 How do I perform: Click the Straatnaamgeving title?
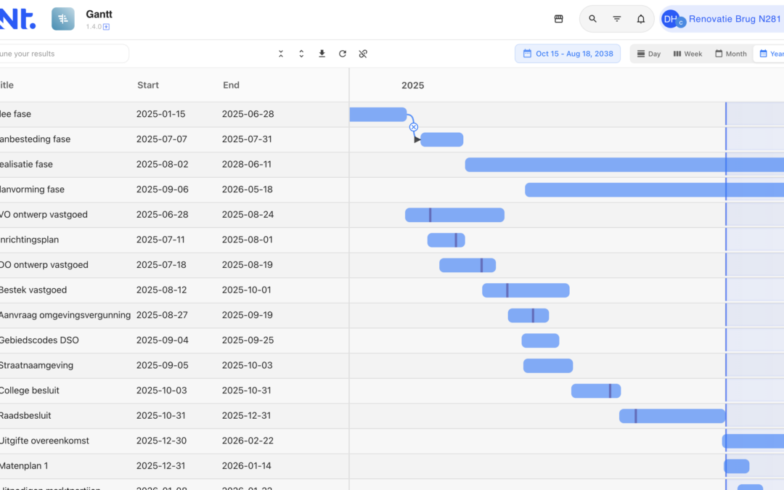click(x=36, y=365)
